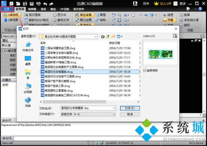Click the 取消 button
The height and width of the screenshot is (146, 207).
(130, 114)
